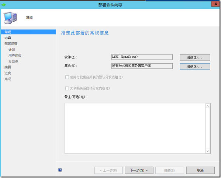This screenshot has width=221, height=178.
Task: Click inside the 备注(可选) comments box
Action: click(135, 128)
